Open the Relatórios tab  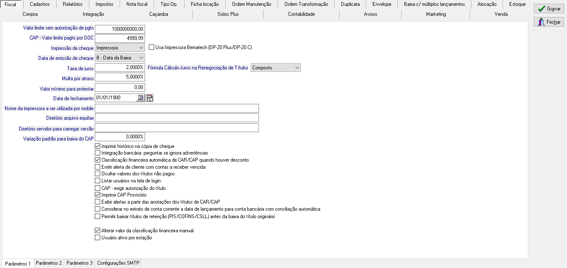click(73, 4)
